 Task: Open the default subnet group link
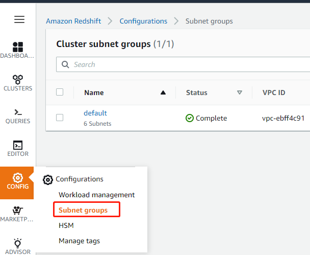[95, 113]
